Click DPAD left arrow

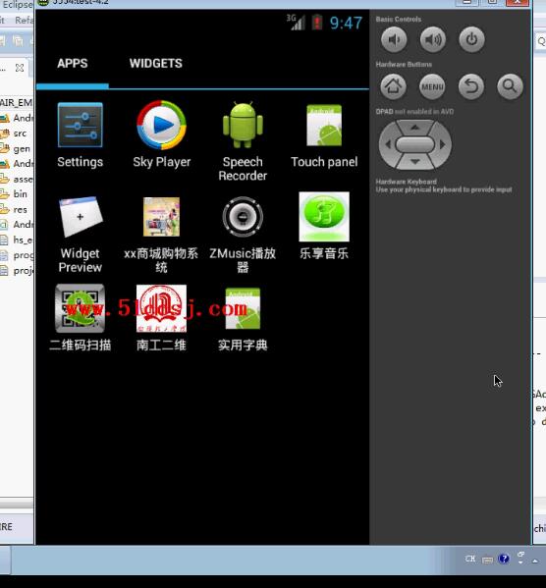point(388,144)
